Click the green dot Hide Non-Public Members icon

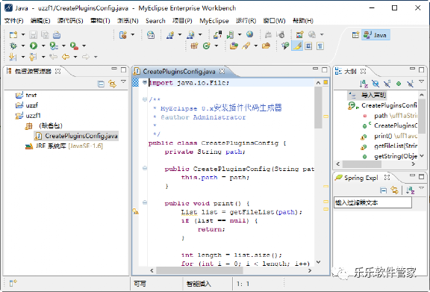tap(399, 84)
